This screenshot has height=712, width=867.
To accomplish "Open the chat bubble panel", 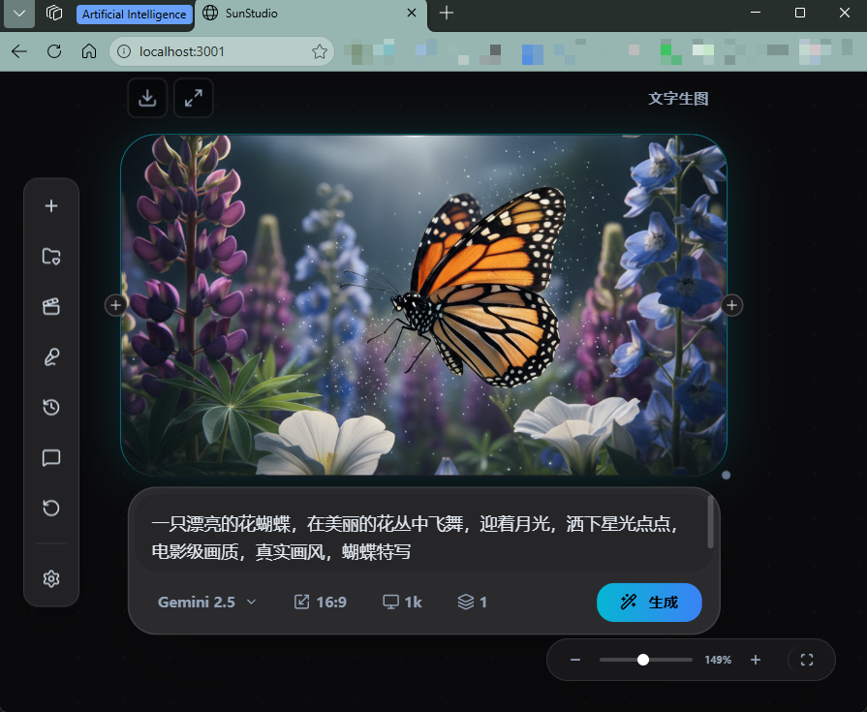I will coord(51,458).
